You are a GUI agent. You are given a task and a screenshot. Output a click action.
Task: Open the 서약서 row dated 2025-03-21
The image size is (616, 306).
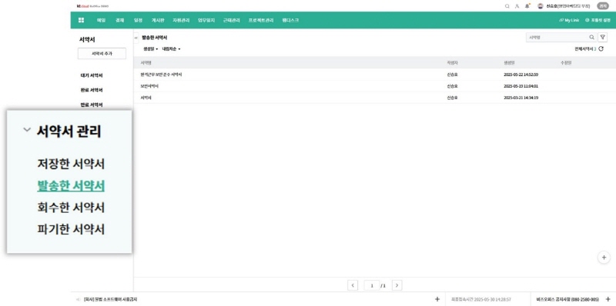point(375,98)
